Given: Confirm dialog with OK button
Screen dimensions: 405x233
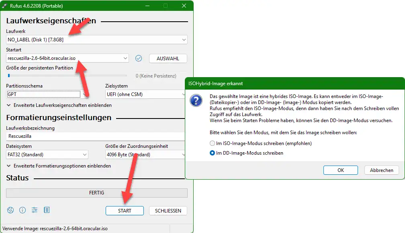Looking at the screenshot, I should (340, 170).
